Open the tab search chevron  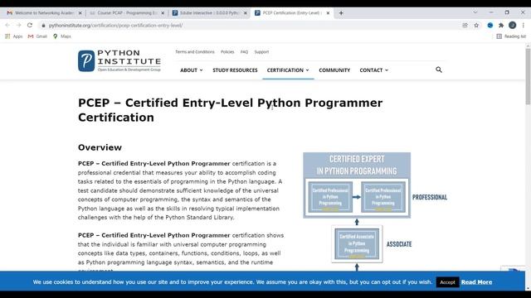(x=475, y=12)
